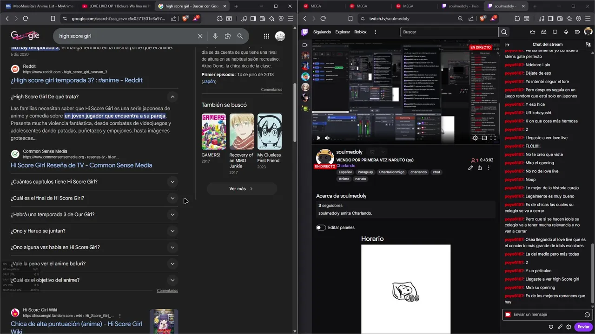Open the Twitch nav more options dots
Image resolution: width=595 pixels, height=334 pixels.
coord(375,32)
